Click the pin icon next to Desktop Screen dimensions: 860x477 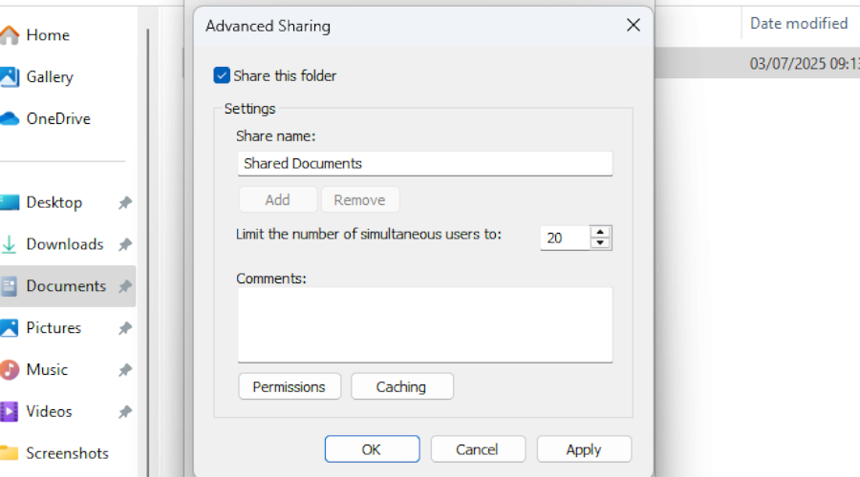click(x=125, y=202)
